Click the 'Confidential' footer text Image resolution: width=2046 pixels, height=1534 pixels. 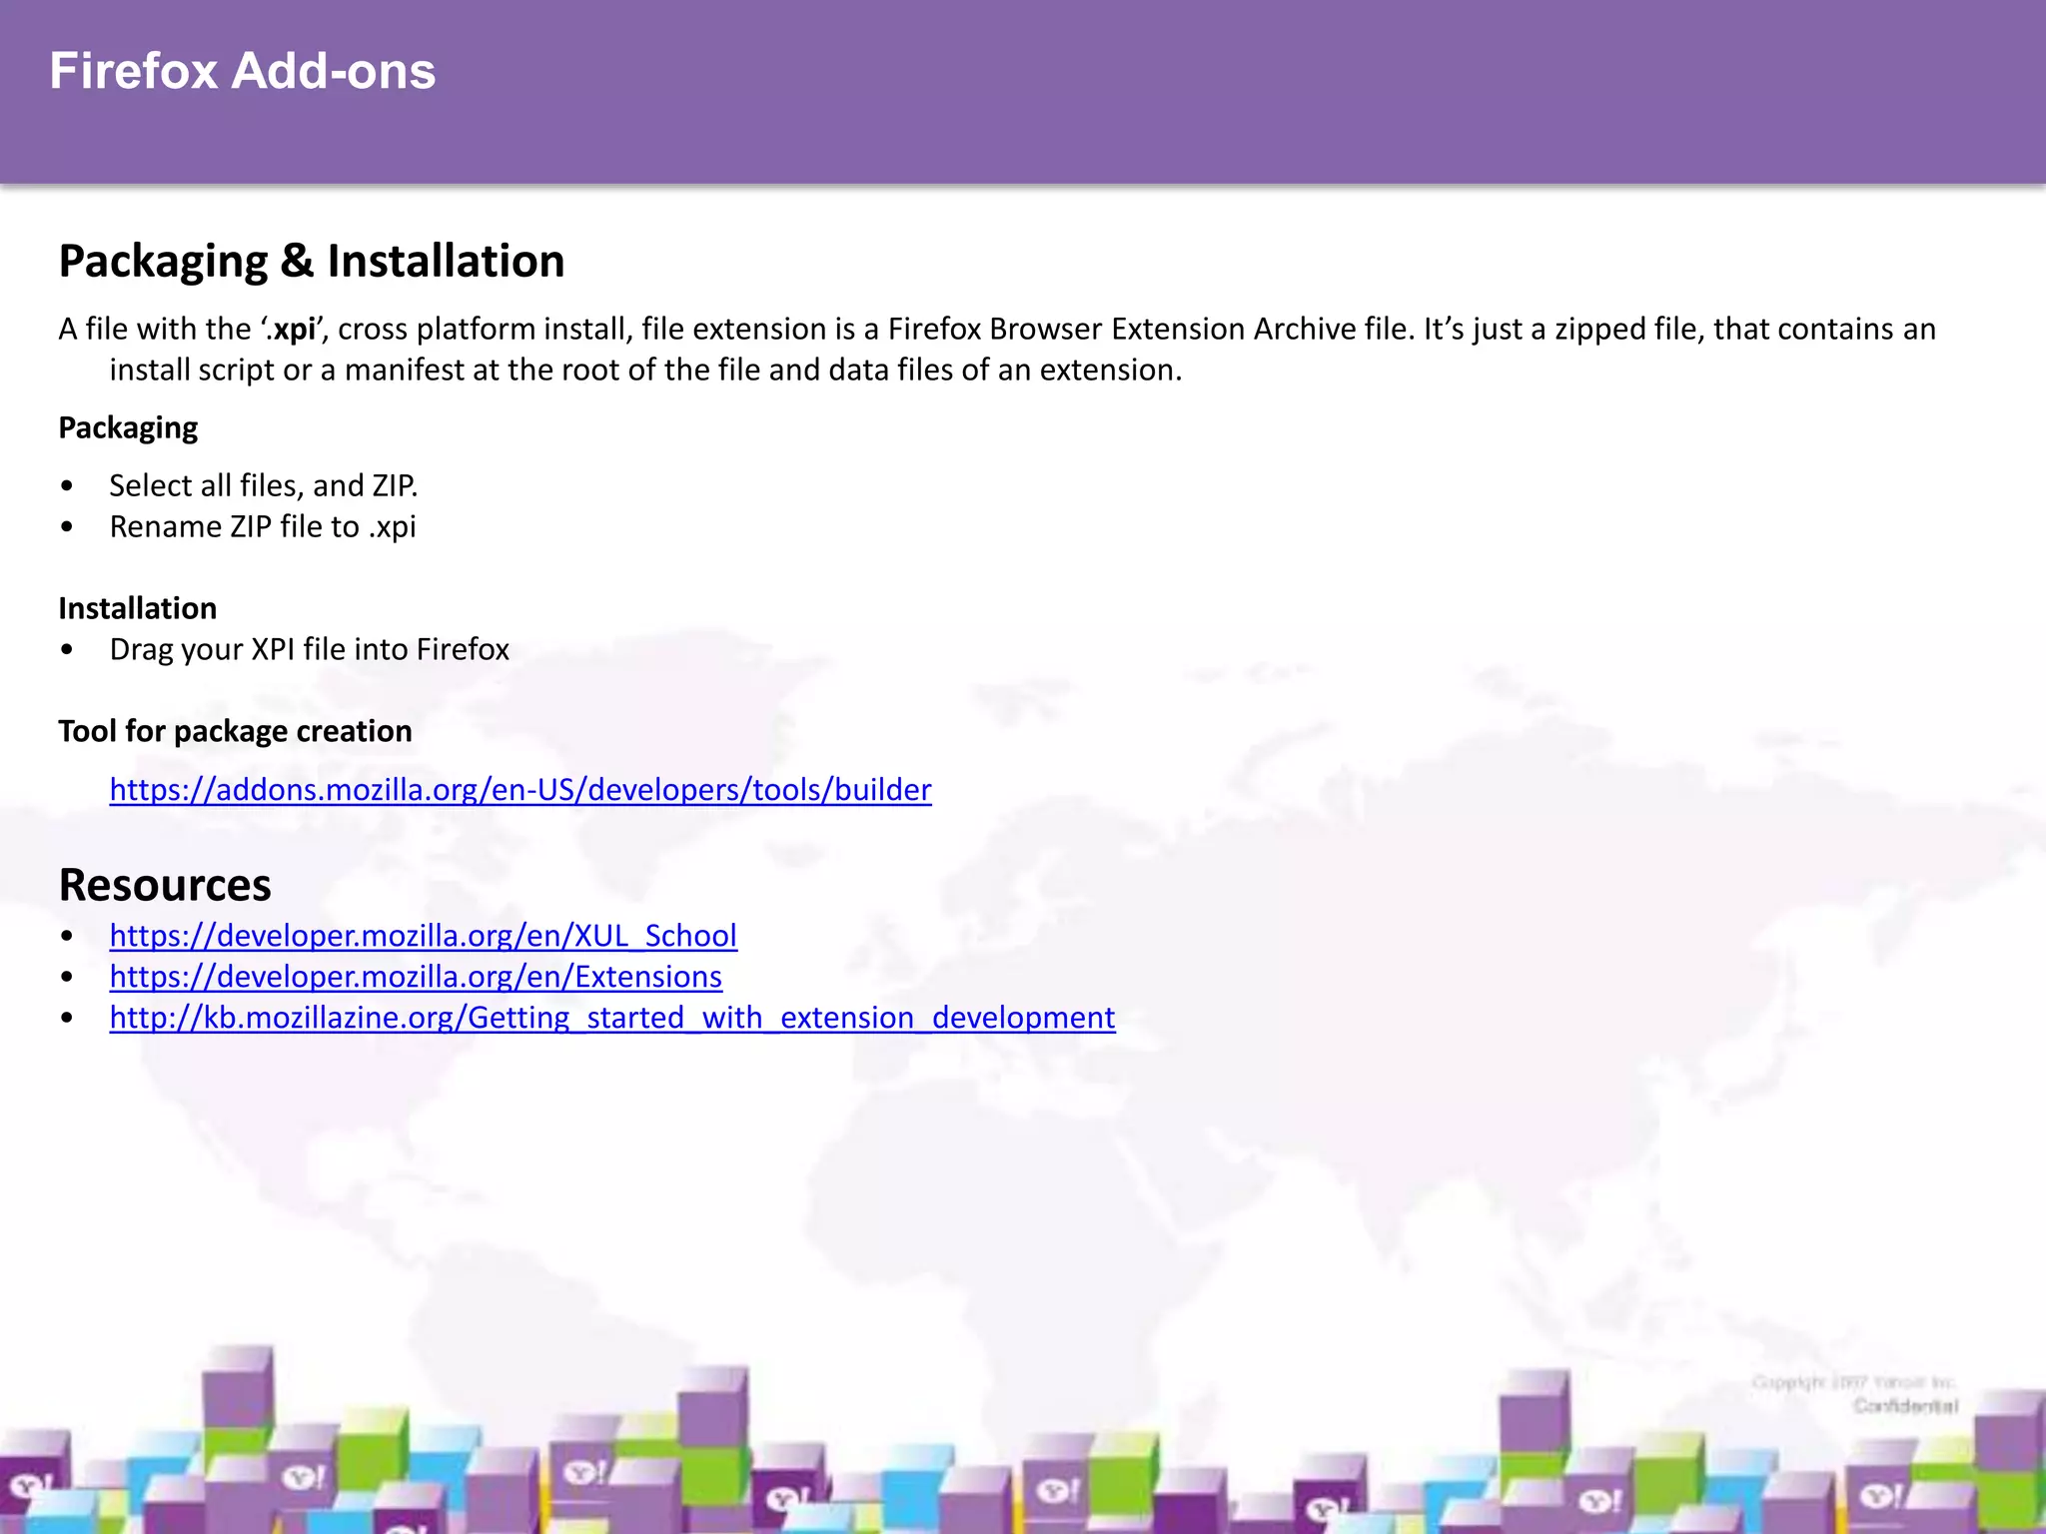(x=1905, y=1406)
